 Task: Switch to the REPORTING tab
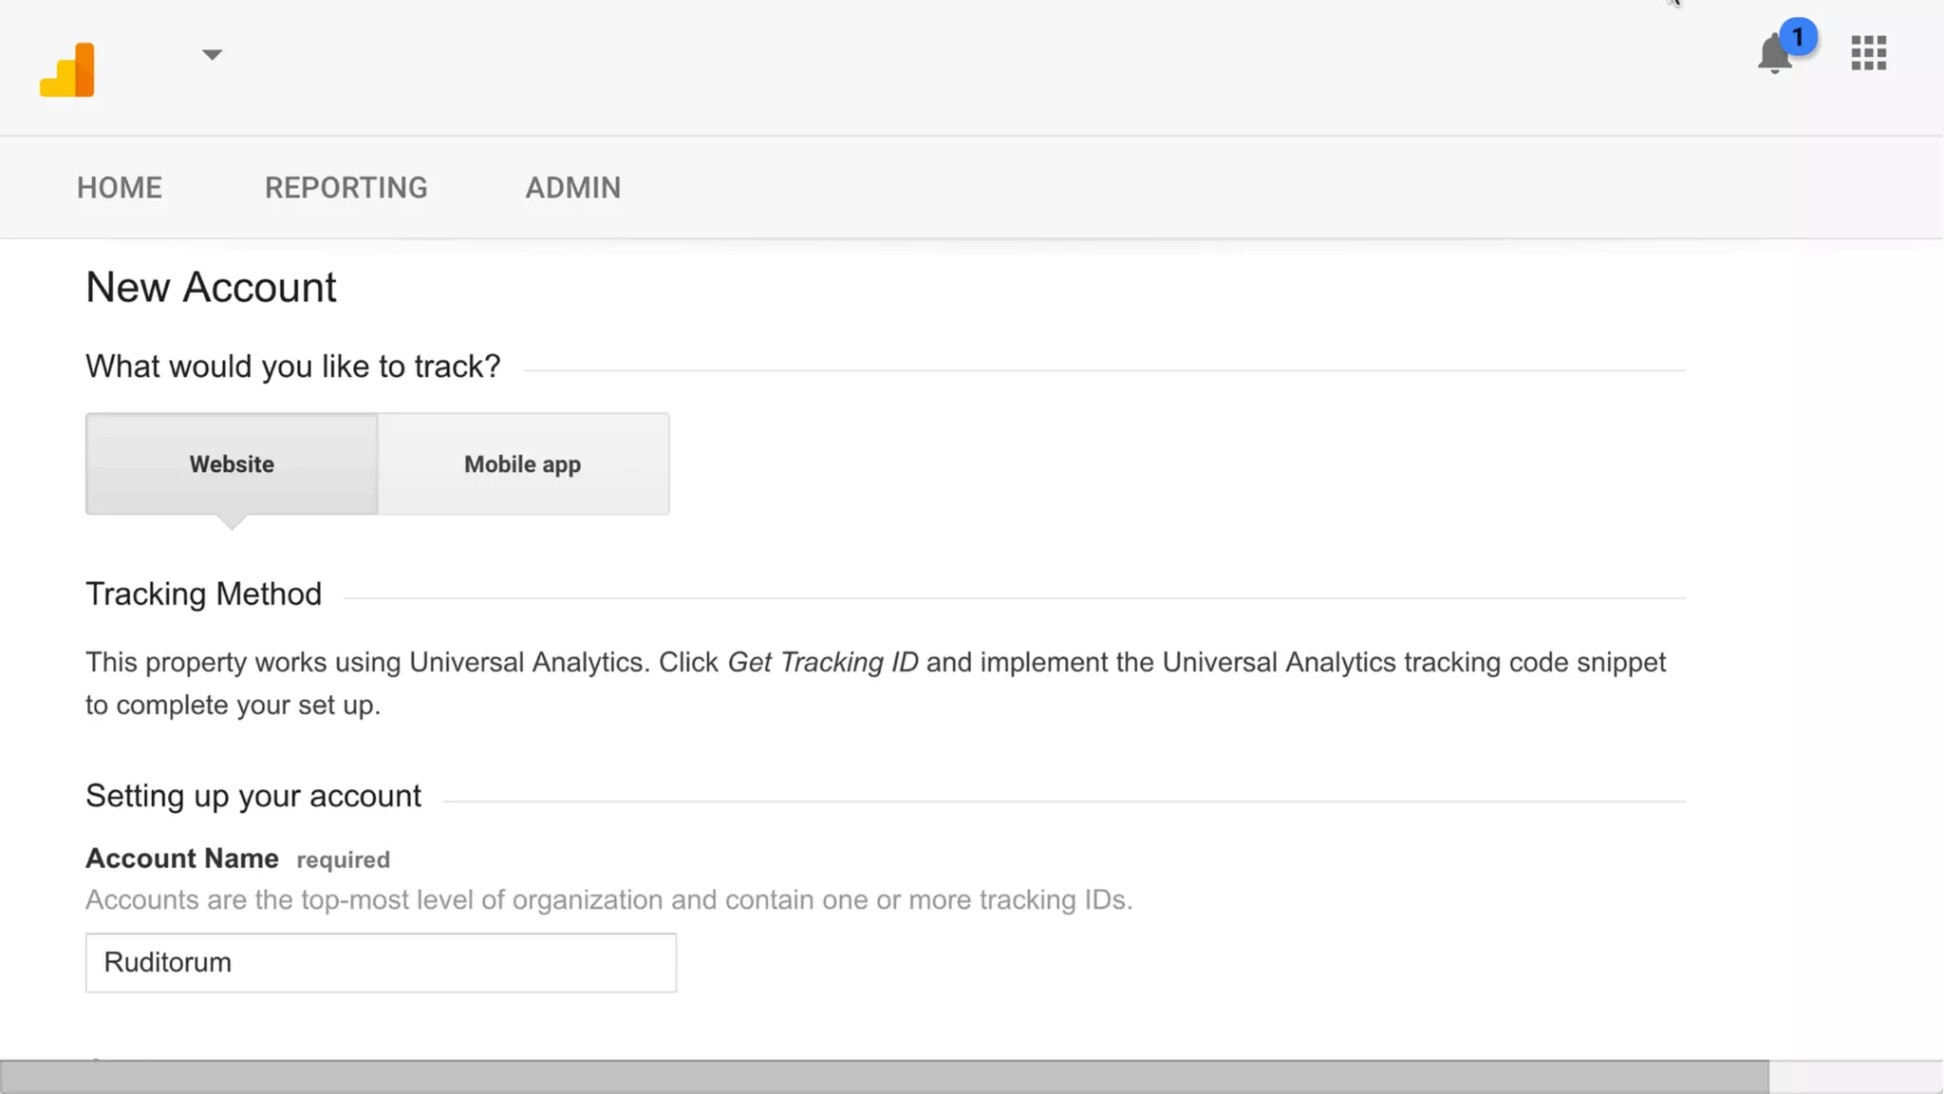click(346, 188)
